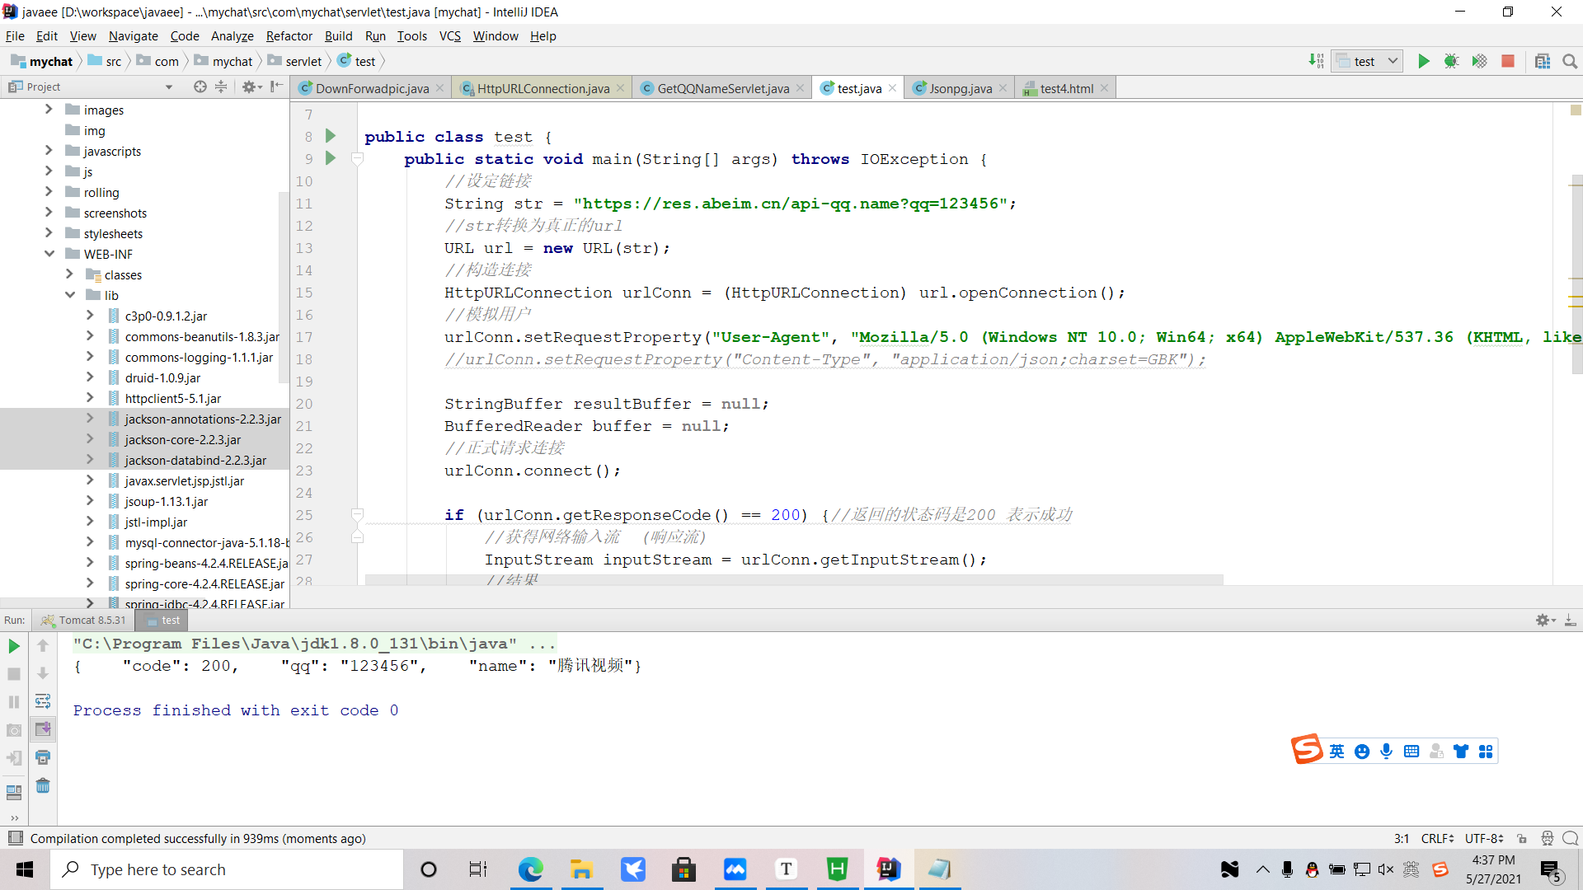Image resolution: width=1583 pixels, height=890 pixels.
Task: Change CRLF line separator in status bar
Action: tap(1437, 838)
